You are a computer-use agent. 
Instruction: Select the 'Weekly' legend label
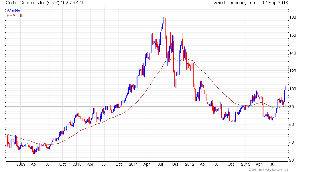(x=13, y=11)
